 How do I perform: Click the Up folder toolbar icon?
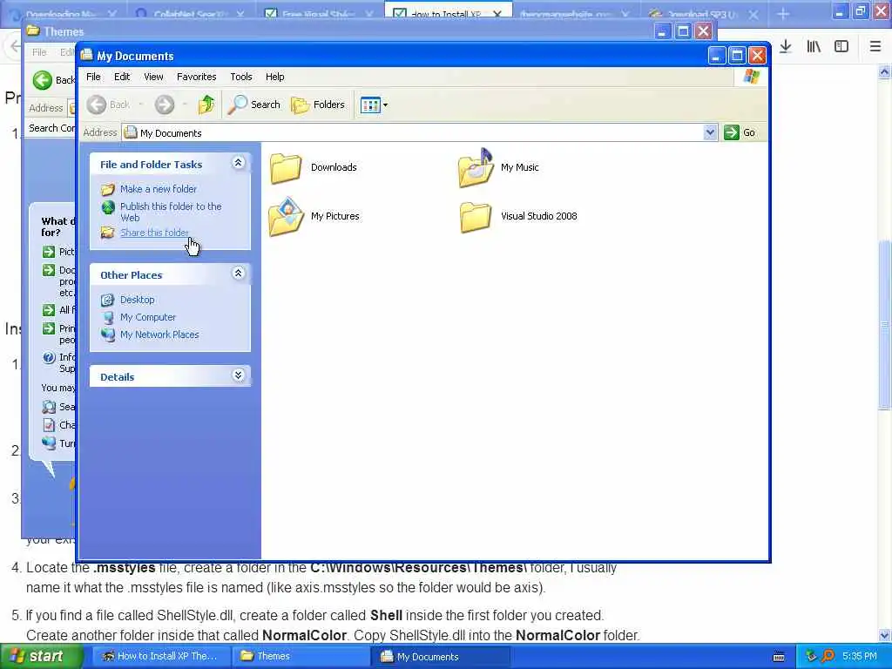point(206,105)
